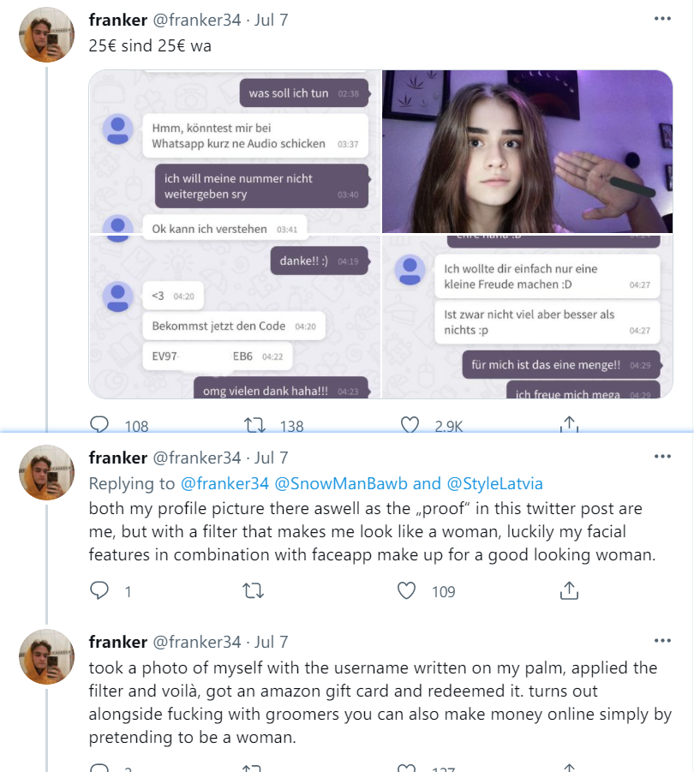Viewport: 694px width, 772px height.
Task: Share the faceapp filter tweet
Action: point(569,590)
